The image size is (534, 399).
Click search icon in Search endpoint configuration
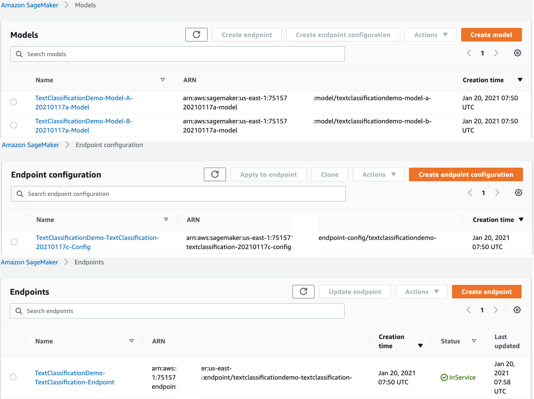[x=20, y=194]
